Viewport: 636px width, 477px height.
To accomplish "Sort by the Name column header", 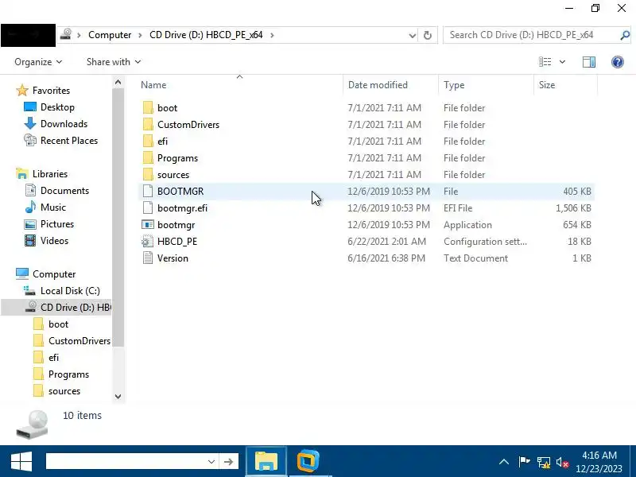I will [153, 85].
